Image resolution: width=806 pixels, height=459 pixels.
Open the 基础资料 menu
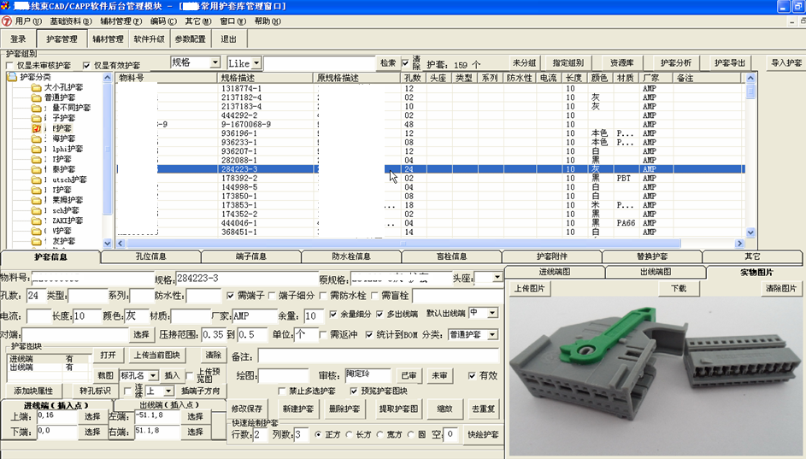tap(70, 21)
